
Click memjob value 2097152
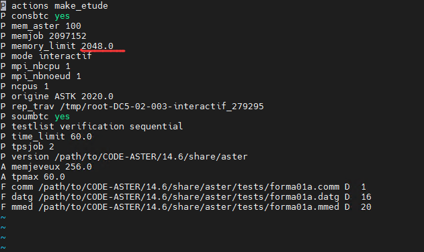[68, 36]
